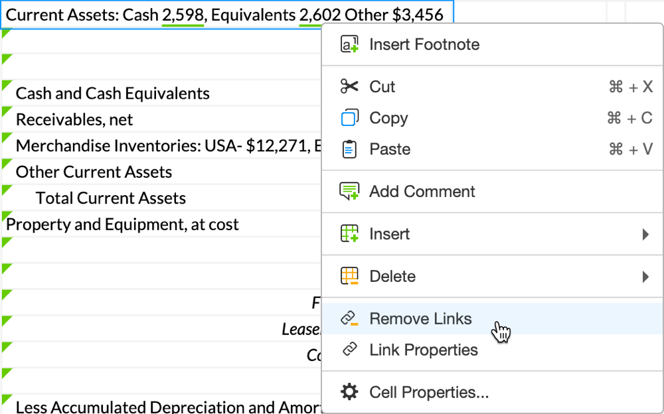Click the linked value 2,598
The height and width of the screenshot is (414, 664).
[x=183, y=15]
